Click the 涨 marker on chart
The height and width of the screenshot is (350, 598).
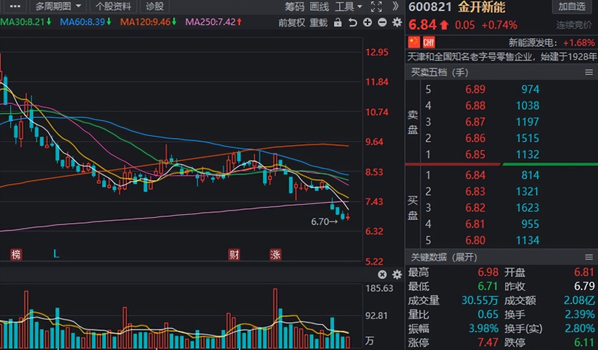tap(276, 254)
